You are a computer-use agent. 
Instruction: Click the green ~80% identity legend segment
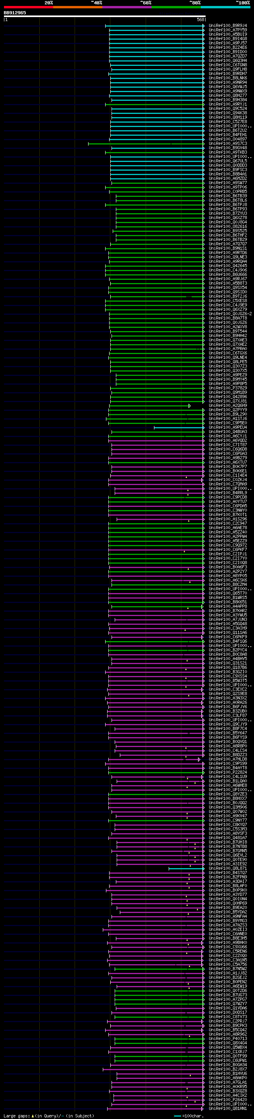pos(176,7)
